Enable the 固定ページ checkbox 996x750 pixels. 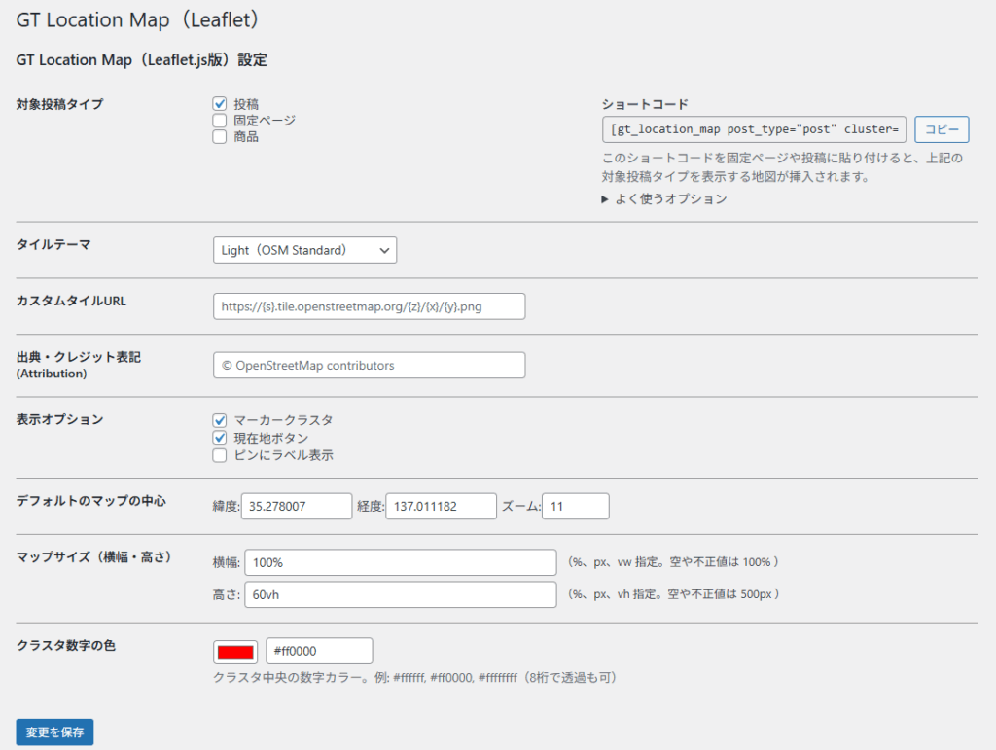pyautogui.click(x=220, y=121)
